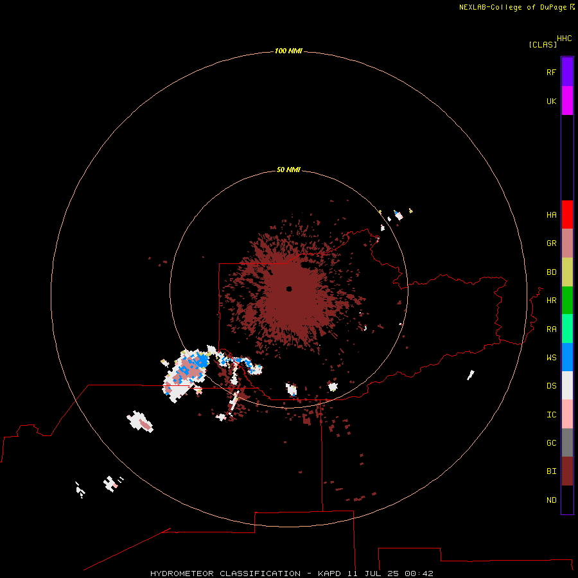Click the UK legend label

551,101
